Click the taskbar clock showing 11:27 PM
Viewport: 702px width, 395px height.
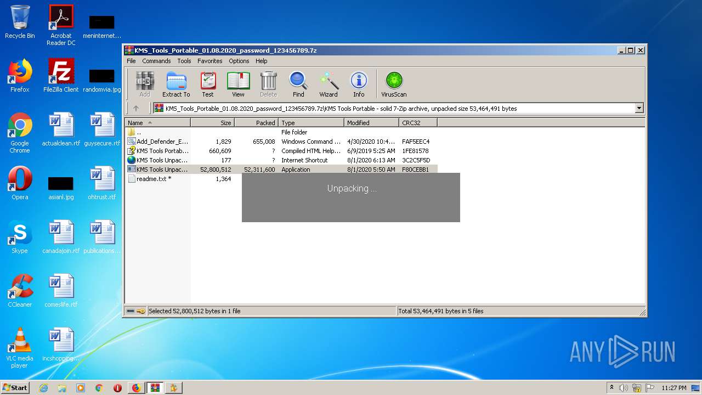(x=673, y=388)
